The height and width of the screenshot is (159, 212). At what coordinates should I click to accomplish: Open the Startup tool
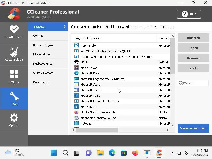point(48,36)
